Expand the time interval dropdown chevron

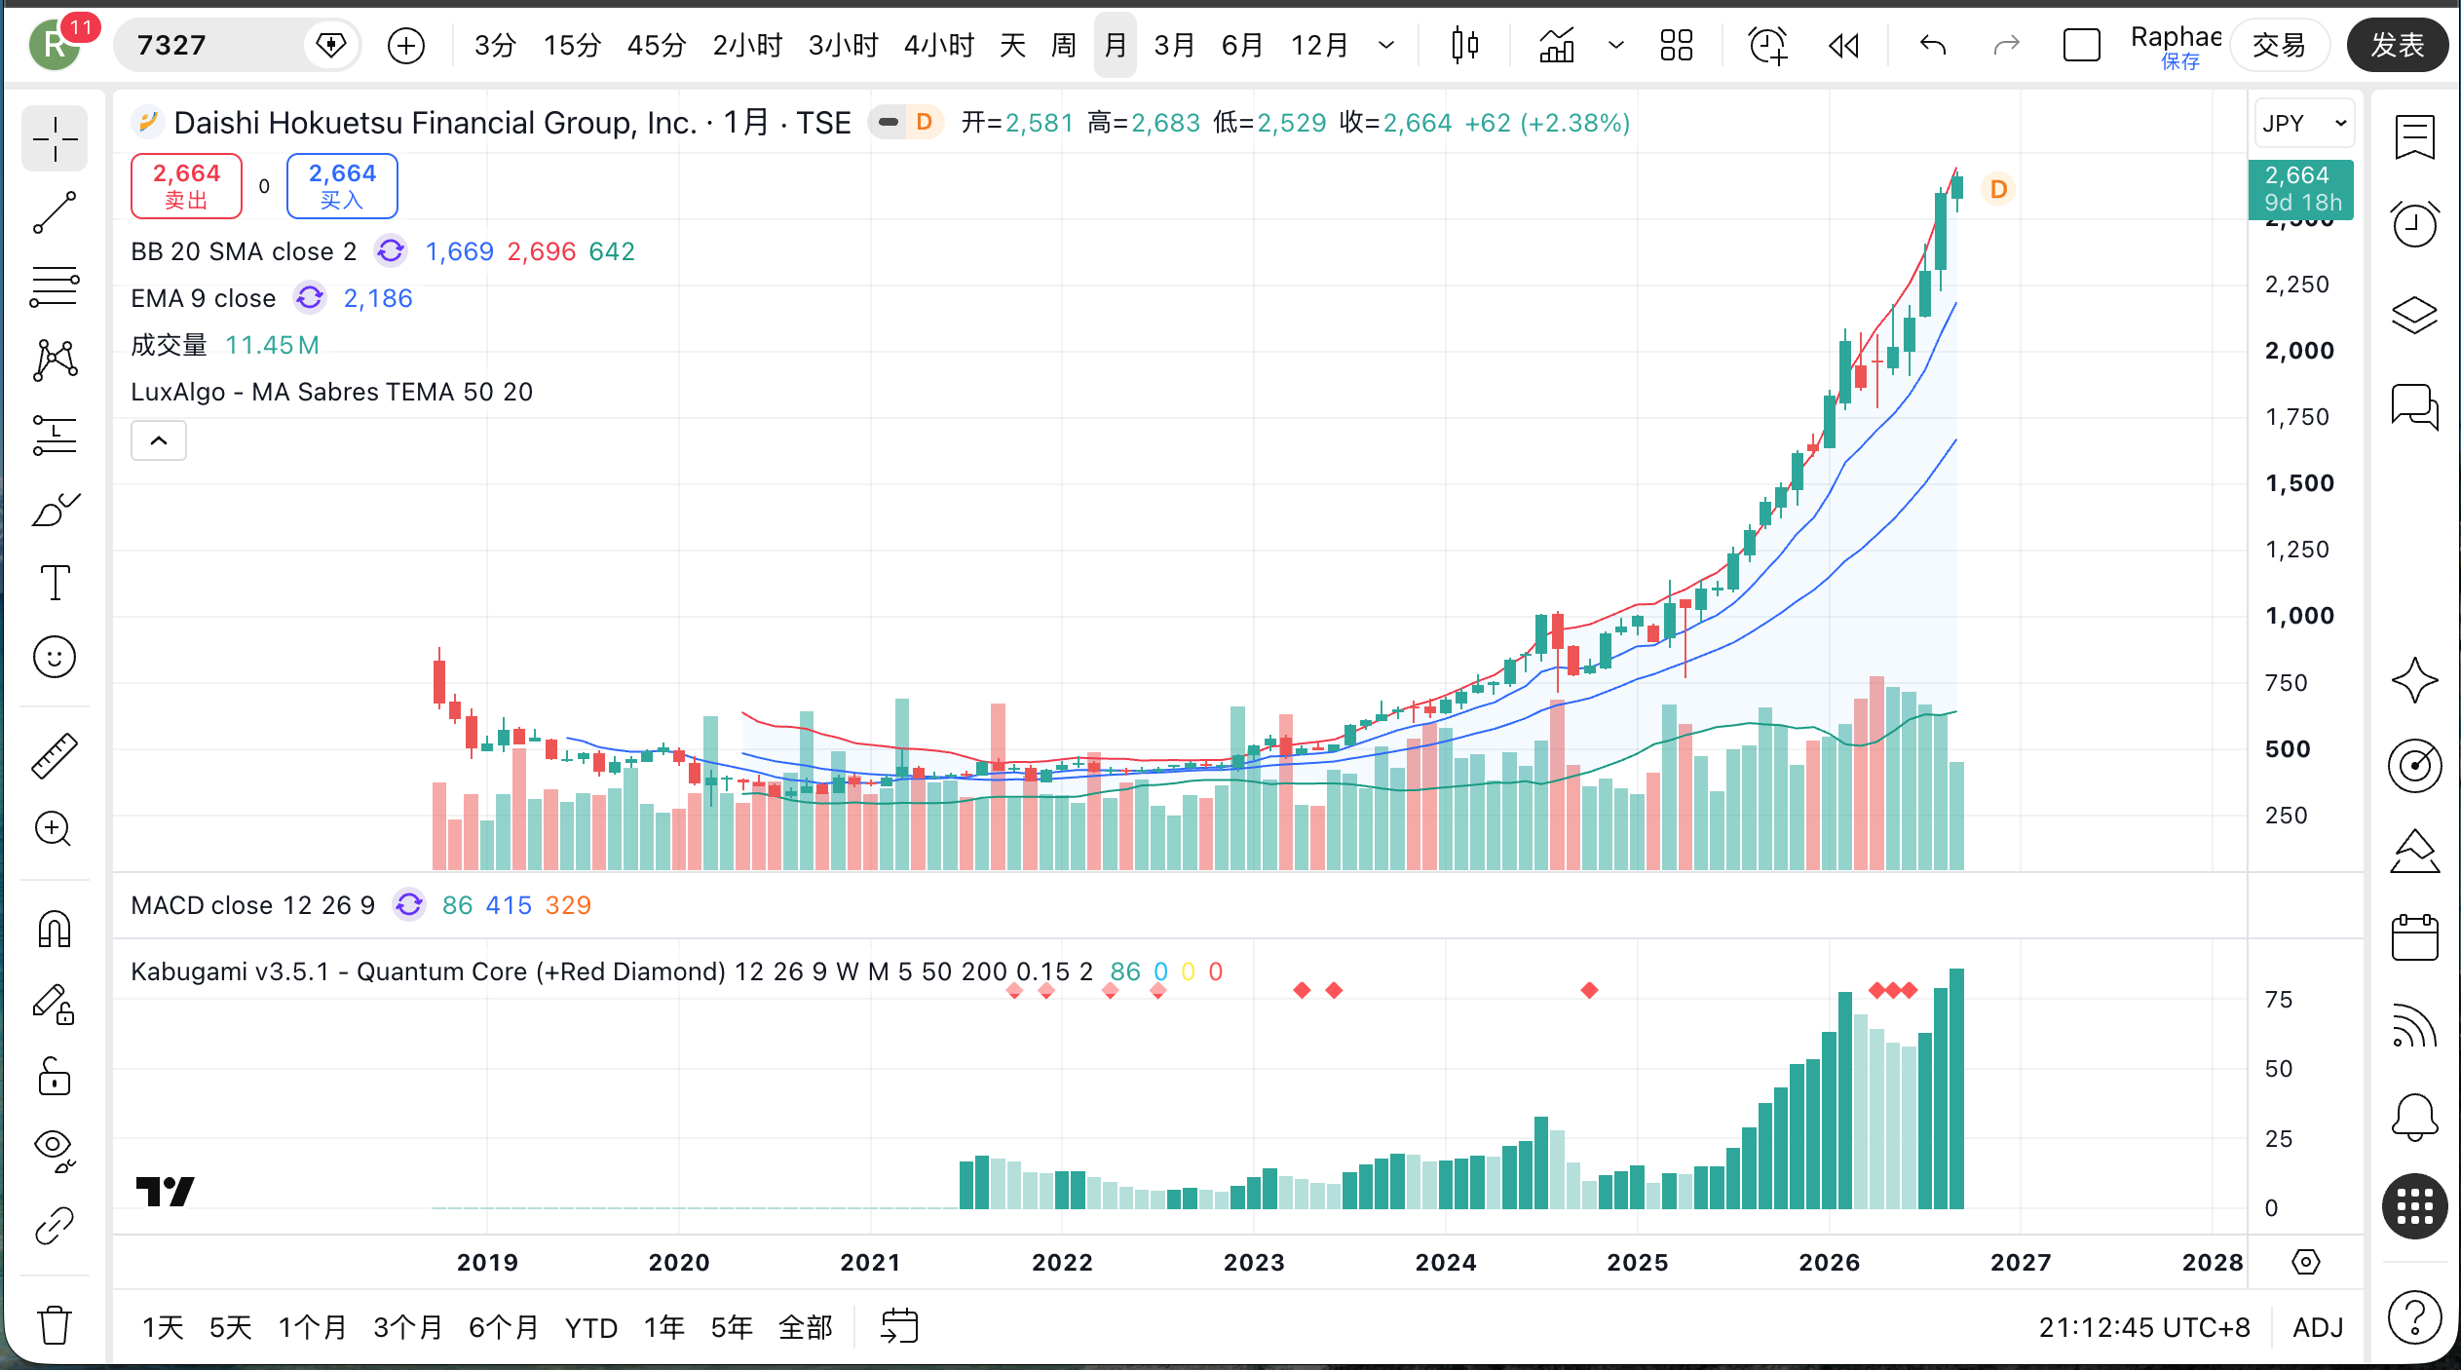1386,45
